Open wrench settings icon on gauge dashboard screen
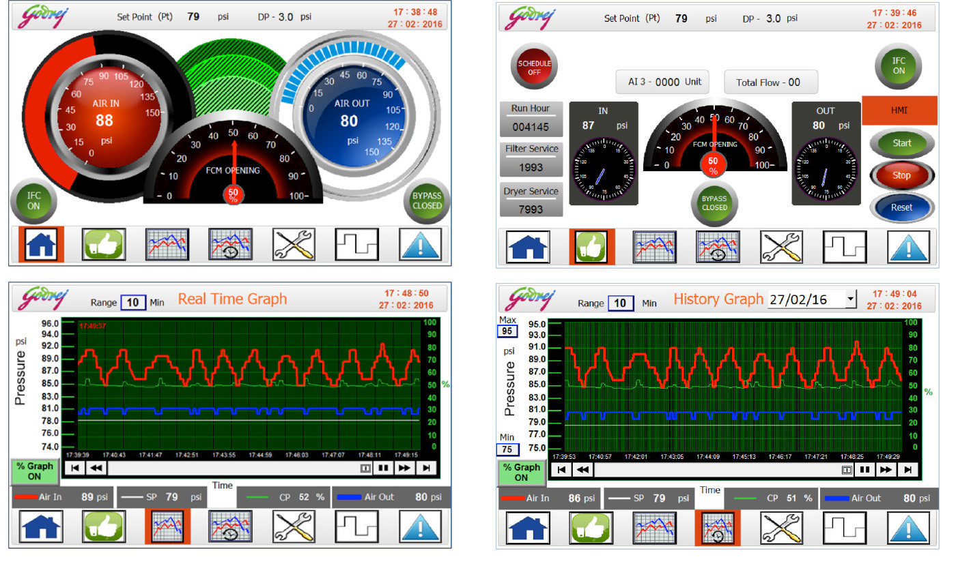Screen dimensions: 956x566 (293, 244)
